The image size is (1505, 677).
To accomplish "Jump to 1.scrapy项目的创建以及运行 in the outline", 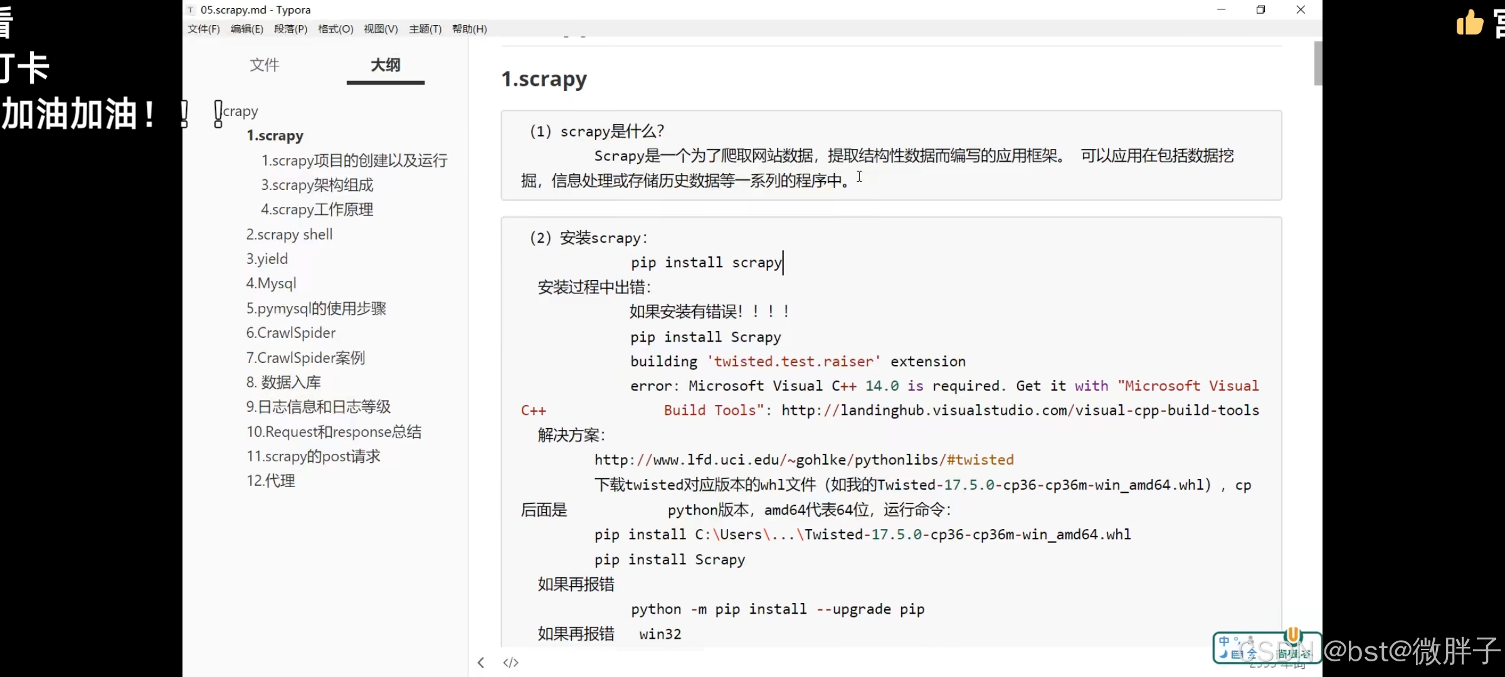I will tap(354, 160).
